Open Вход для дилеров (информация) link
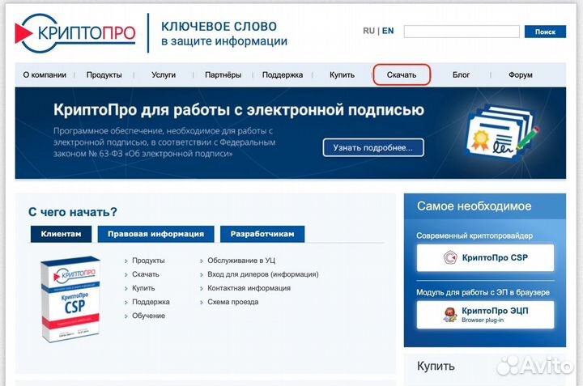Viewport: 583px width, 386px height. pyautogui.click(x=263, y=274)
